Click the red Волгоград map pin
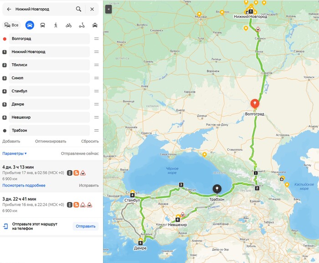This screenshot has width=319, height=263. point(255,104)
